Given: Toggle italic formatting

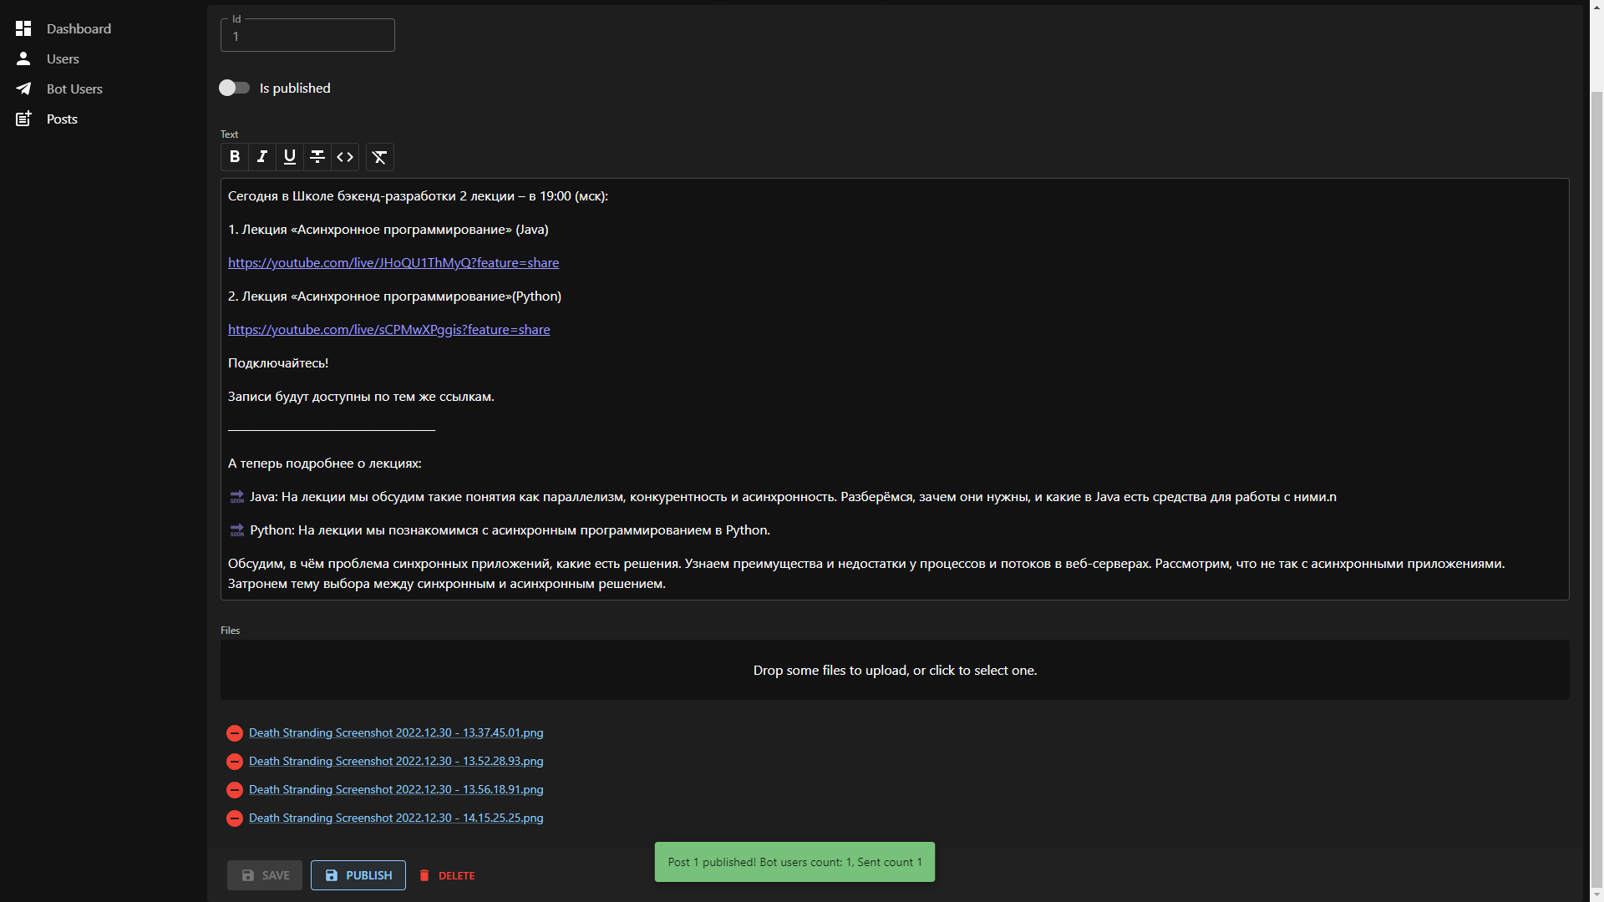Looking at the screenshot, I should pos(262,157).
